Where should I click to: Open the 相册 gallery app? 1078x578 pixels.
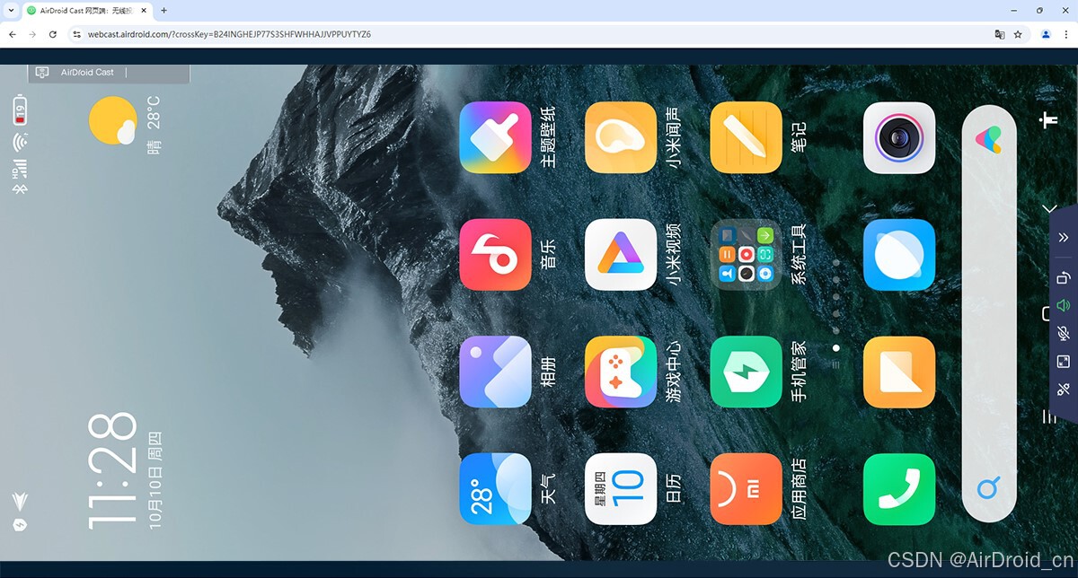[495, 372]
